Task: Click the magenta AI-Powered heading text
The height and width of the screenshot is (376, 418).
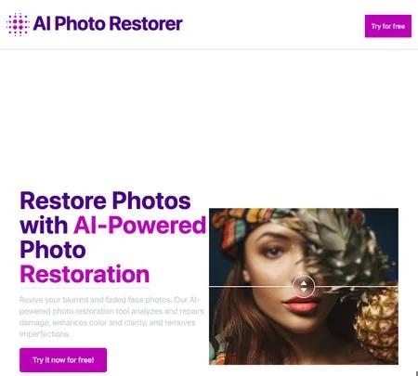Action: point(139,225)
